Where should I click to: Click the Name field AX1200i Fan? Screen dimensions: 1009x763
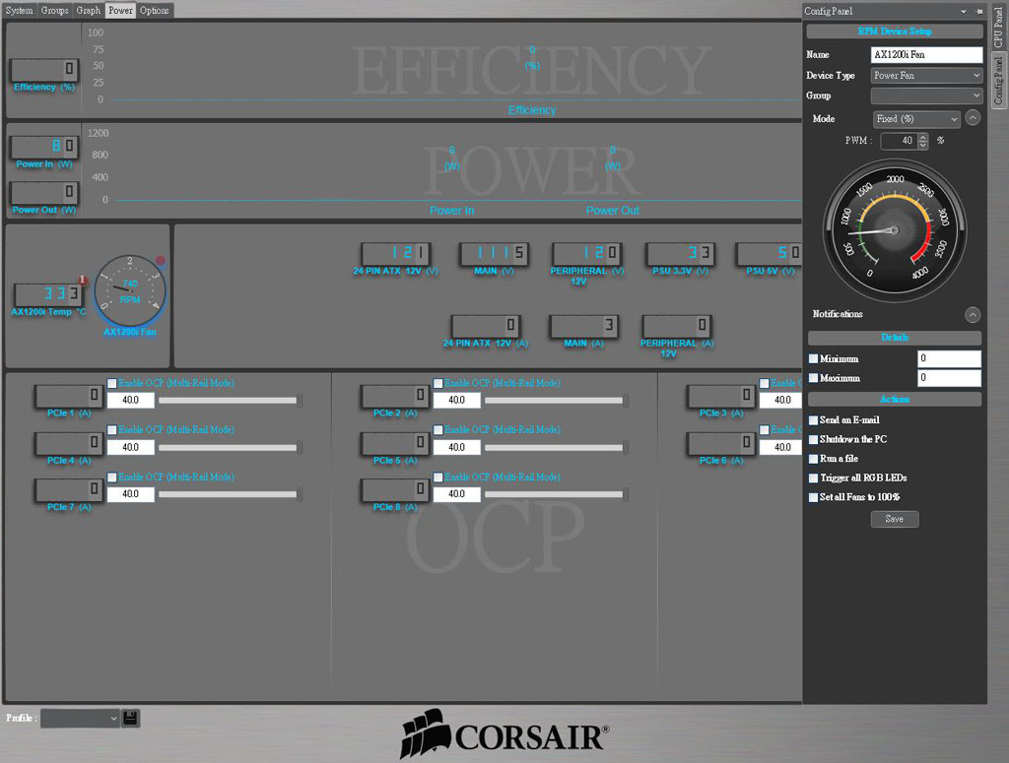click(x=926, y=54)
